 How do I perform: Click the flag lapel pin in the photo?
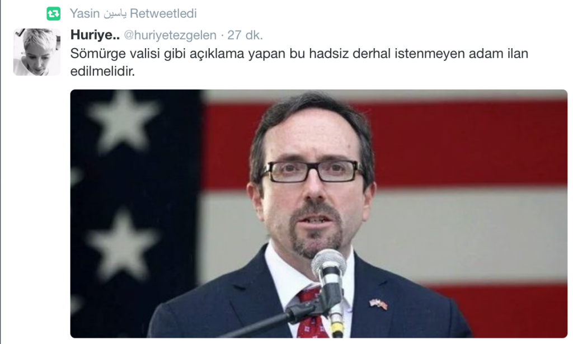coord(378,304)
